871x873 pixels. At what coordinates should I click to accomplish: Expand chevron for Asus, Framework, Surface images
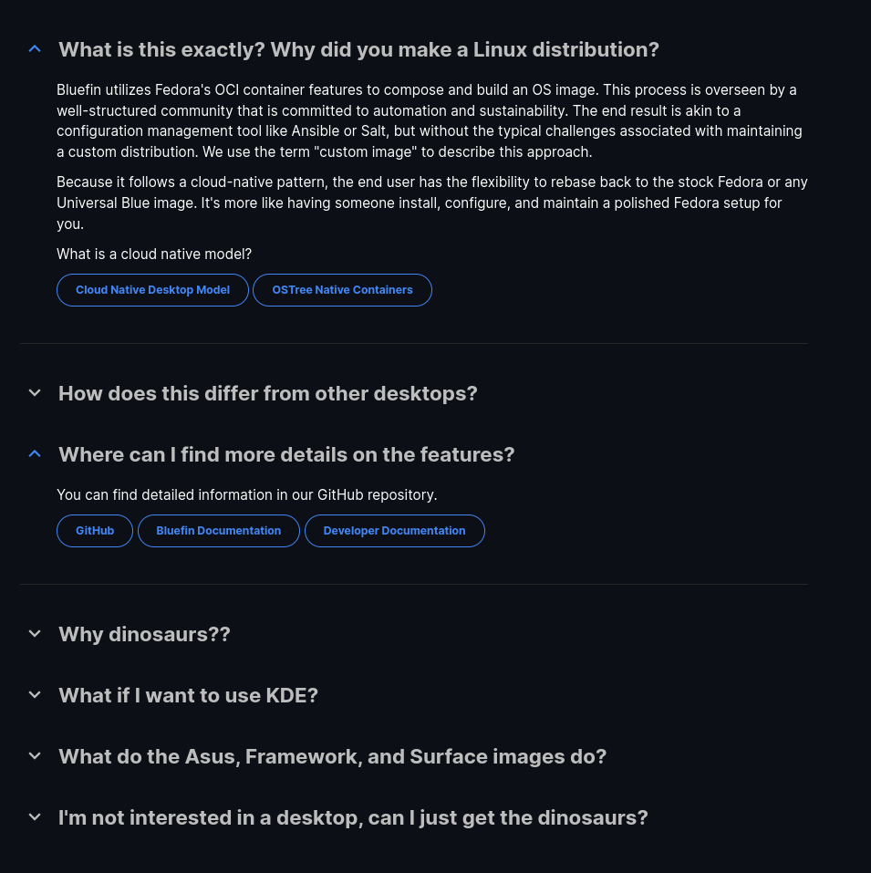click(35, 756)
